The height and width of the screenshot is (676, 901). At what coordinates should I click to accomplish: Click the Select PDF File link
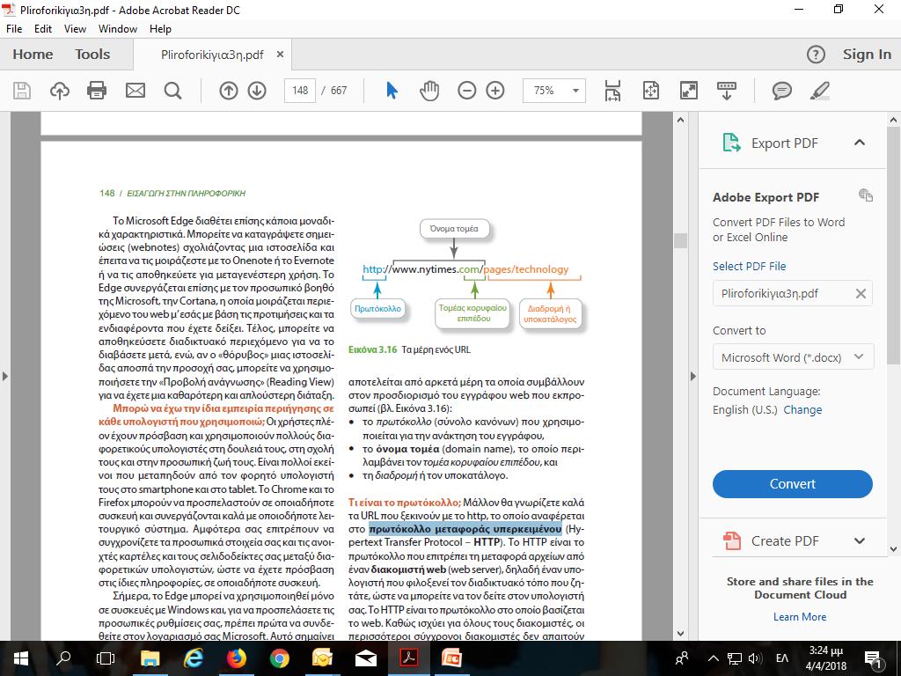coord(750,266)
